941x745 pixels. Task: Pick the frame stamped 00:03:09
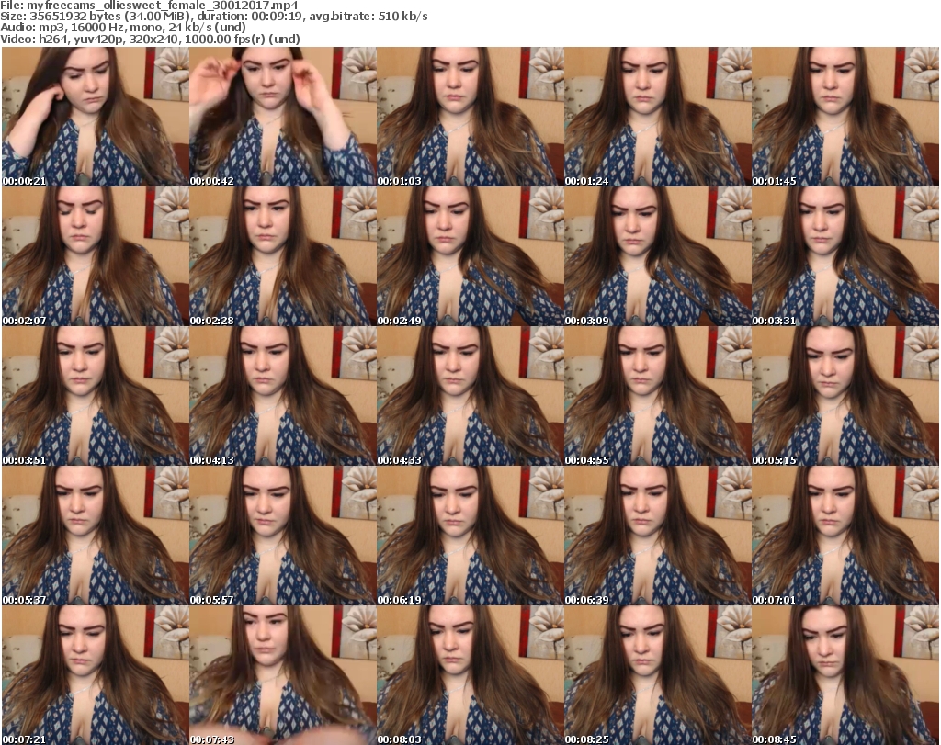[x=658, y=256]
